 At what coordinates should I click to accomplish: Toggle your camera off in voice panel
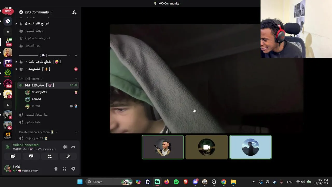click(x=12, y=156)
